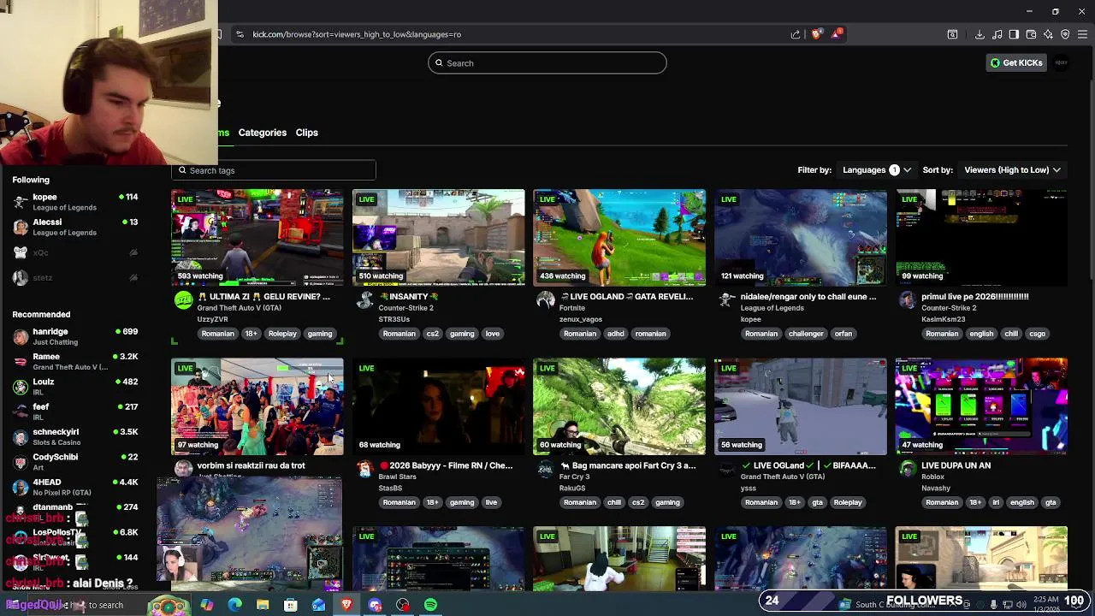Click Navashy channel avatar icon
The width and height of the screenshot is (1095, 616).
908,469
